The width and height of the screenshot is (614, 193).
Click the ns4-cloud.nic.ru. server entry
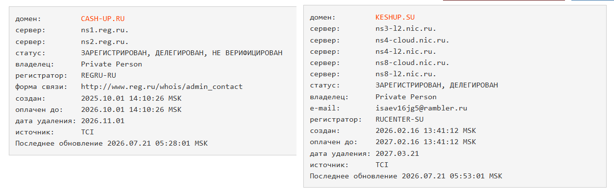tap(412, 40)
